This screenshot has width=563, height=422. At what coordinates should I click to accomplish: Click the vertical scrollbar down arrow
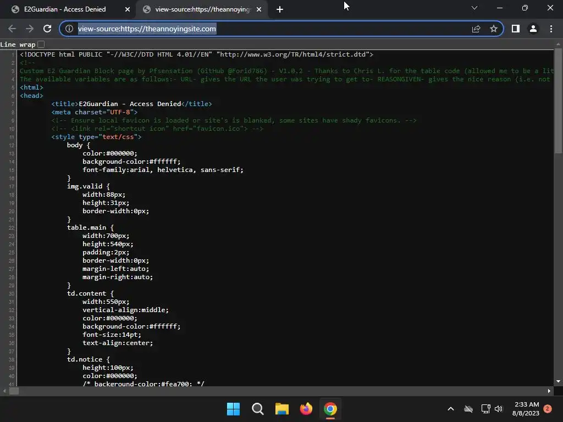(x=558, y=381)
